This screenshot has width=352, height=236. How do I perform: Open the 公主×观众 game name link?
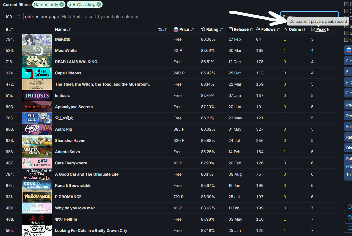[x=64, y=118]
